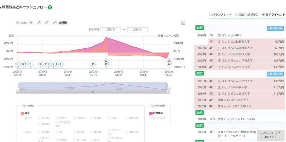Select the (8) しょうさん高校入学 event row

[240, 87]
